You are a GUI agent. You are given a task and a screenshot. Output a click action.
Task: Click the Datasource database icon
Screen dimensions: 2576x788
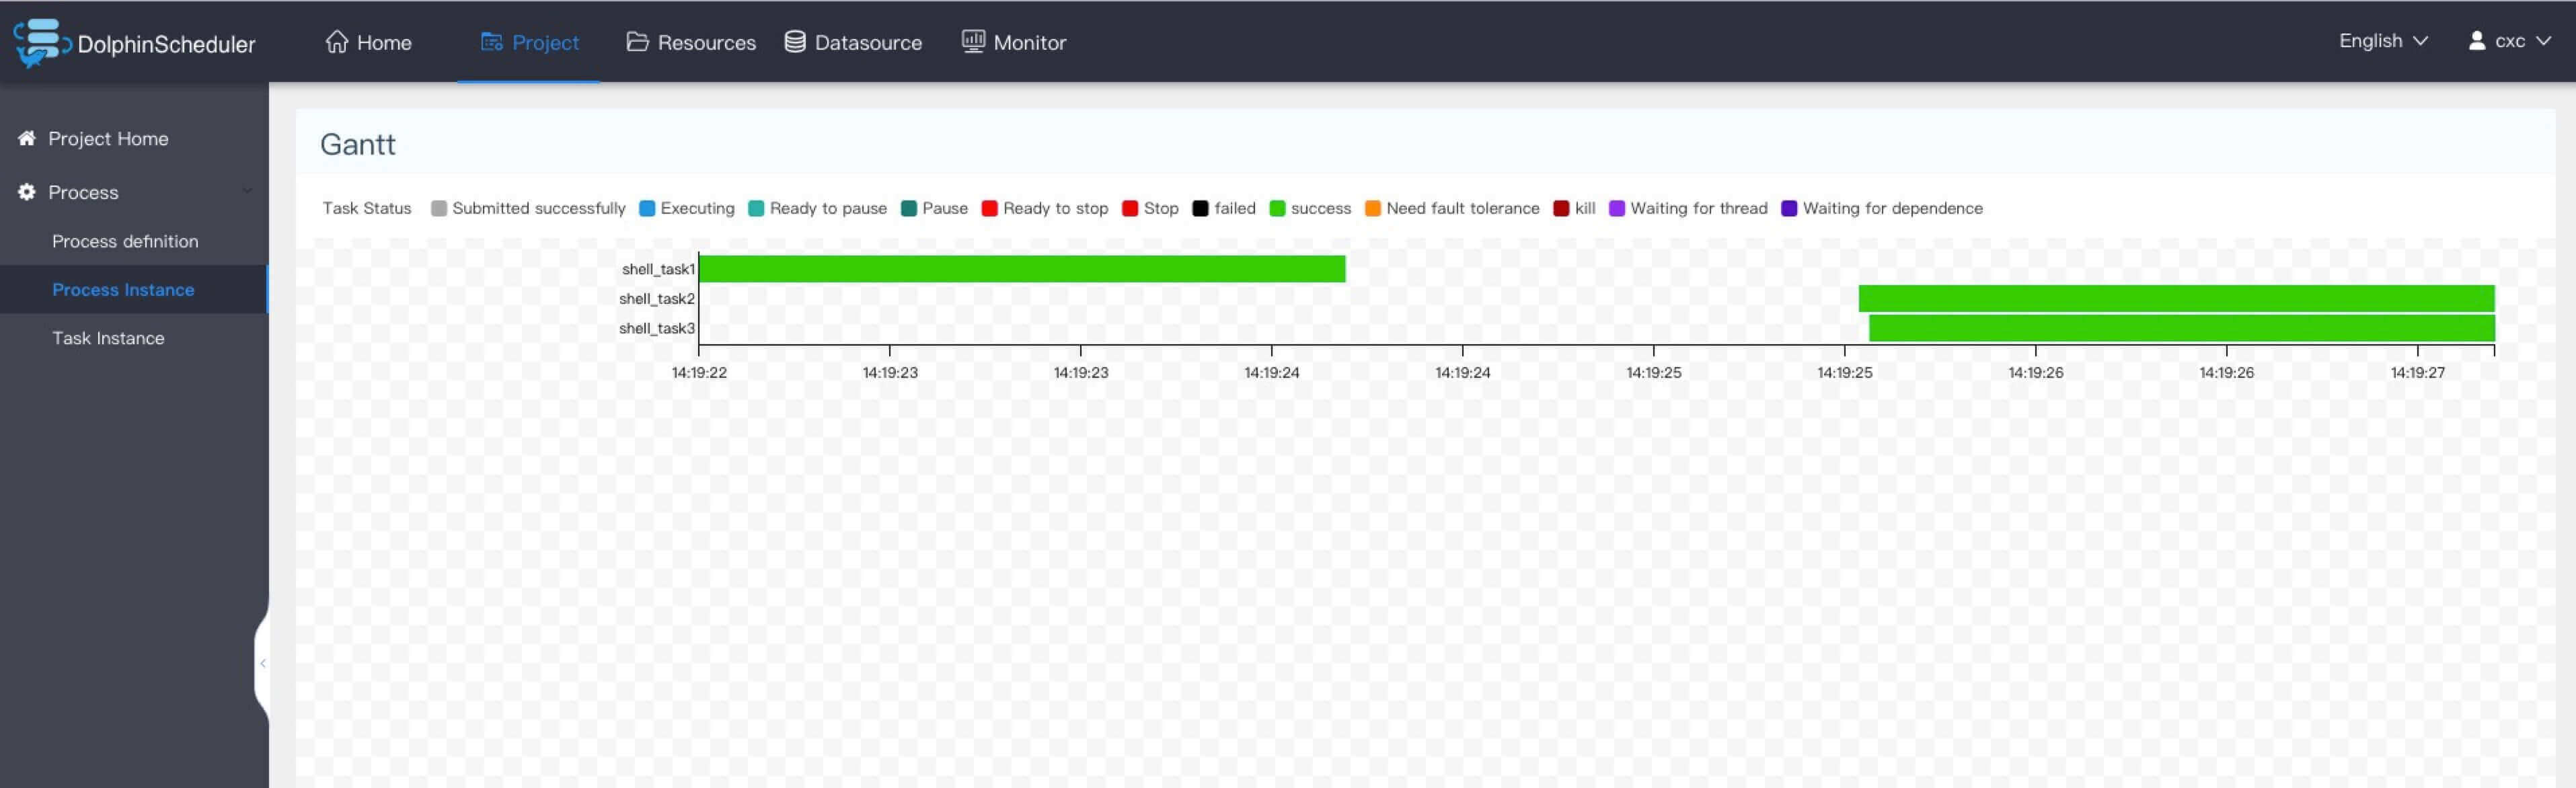coord(795,42)
